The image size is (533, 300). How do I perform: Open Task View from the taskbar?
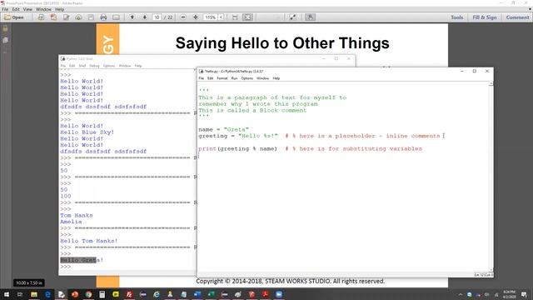(20, 294)
